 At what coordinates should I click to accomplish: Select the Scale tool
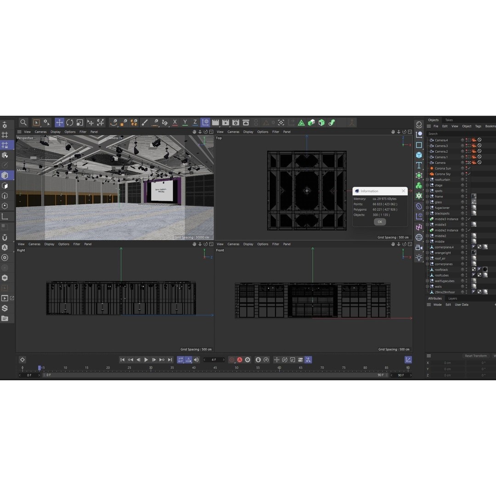[80, 123]
